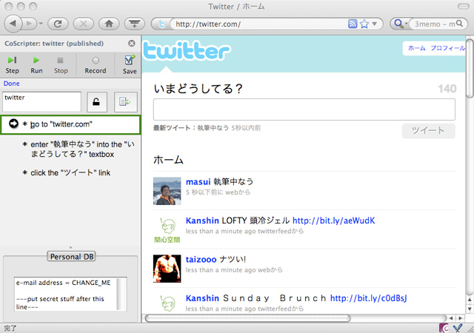Open the Kanshin link on Sunday Brunch tweet
474x333 pixels.
point(202,298)
